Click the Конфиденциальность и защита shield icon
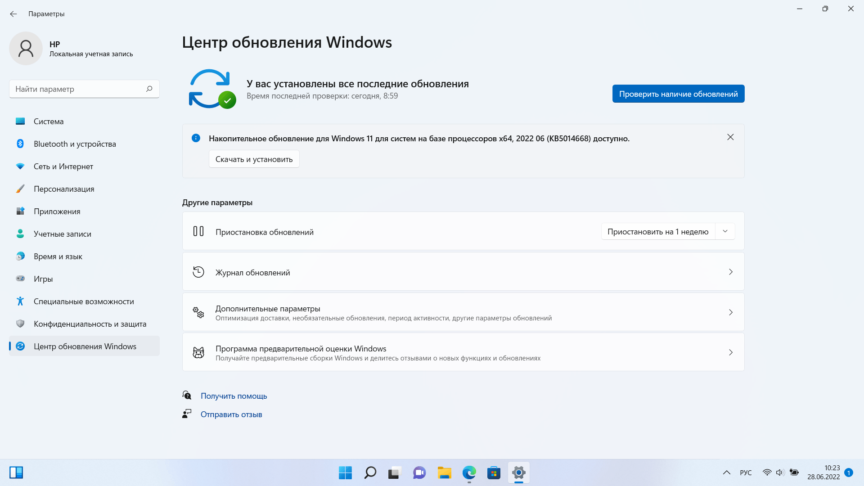This screenshot has width=864, height=486. point(20,324)
